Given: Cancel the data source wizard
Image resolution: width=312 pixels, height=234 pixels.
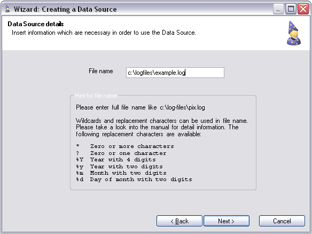Looking at the screenshot, I should [282, 221].
